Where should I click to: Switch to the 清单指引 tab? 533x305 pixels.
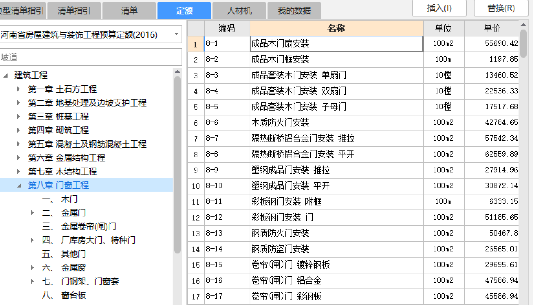[74, 10]
